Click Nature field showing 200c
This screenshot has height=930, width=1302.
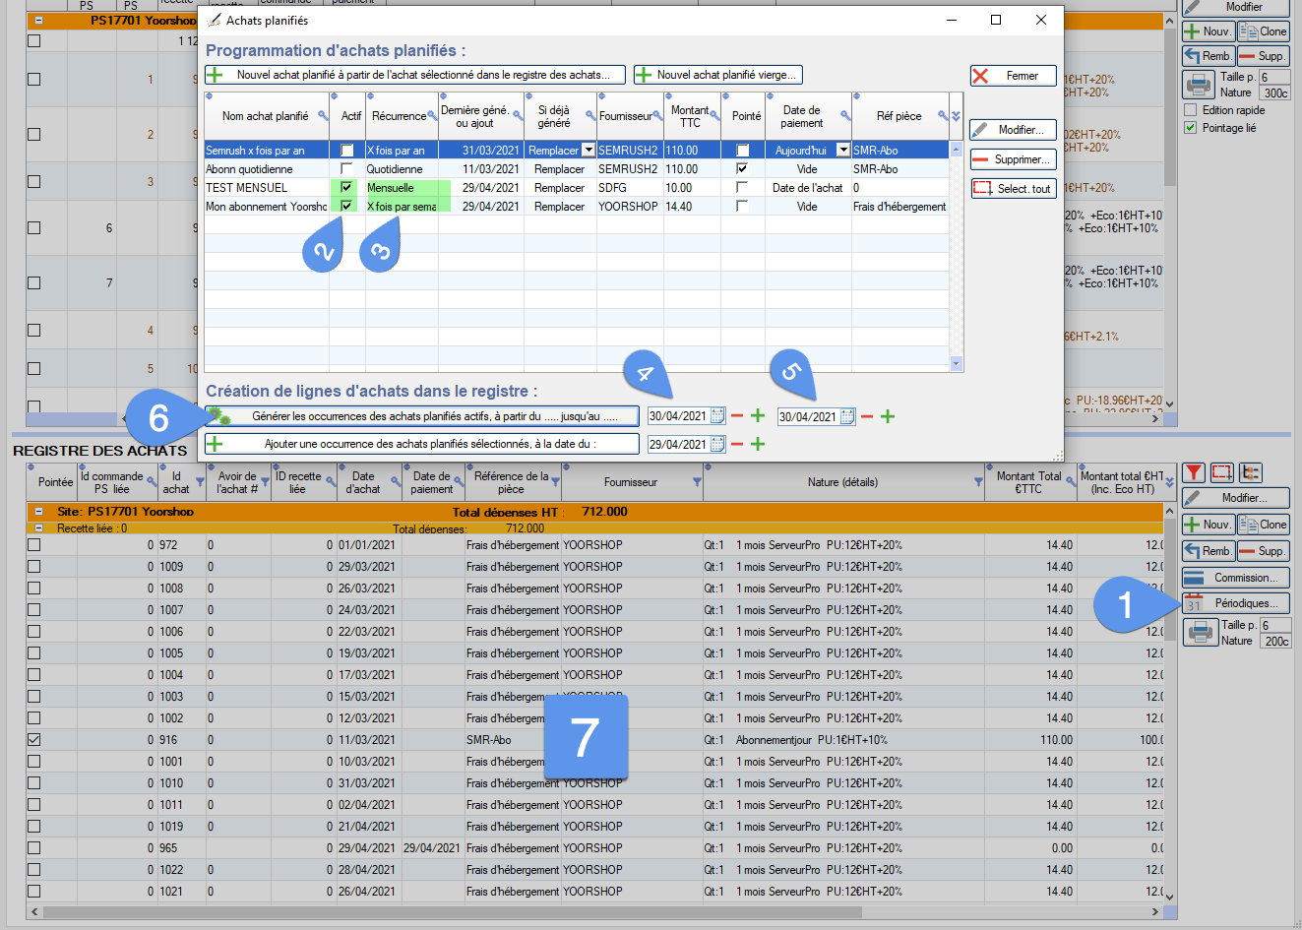coord(1275,641)
